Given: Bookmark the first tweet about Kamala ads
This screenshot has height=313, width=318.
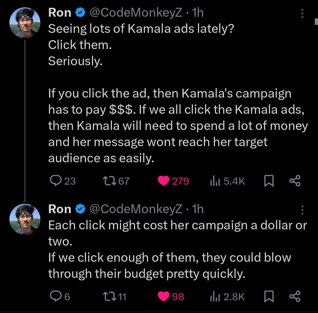Looking at the screenshot, I should (x=269, y=181).
